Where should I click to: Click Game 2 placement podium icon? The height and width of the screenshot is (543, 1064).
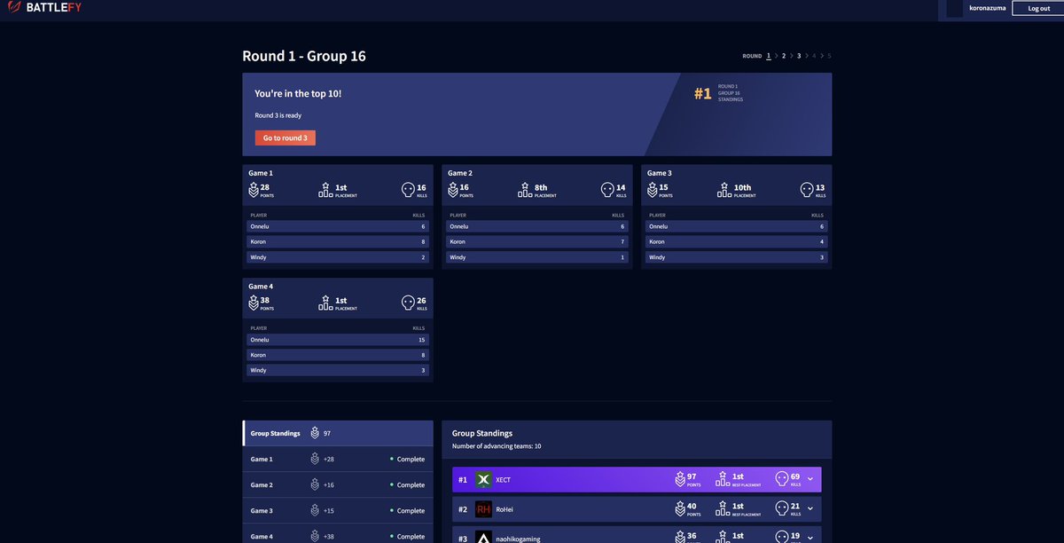click(x=525, y=190)
